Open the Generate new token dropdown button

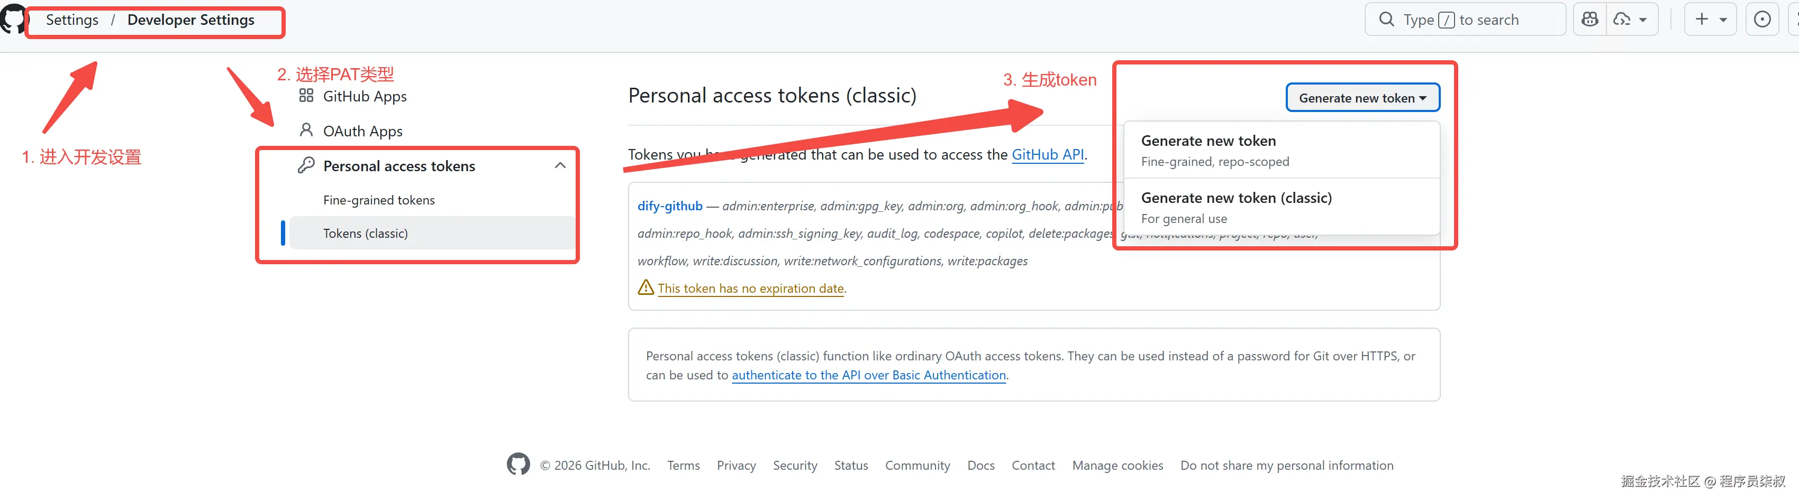coord(1362,98)
